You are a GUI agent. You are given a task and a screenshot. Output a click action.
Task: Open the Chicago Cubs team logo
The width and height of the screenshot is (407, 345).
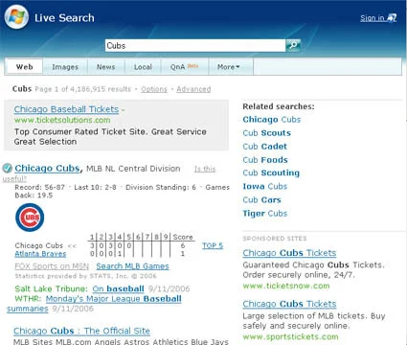[30, 218]
